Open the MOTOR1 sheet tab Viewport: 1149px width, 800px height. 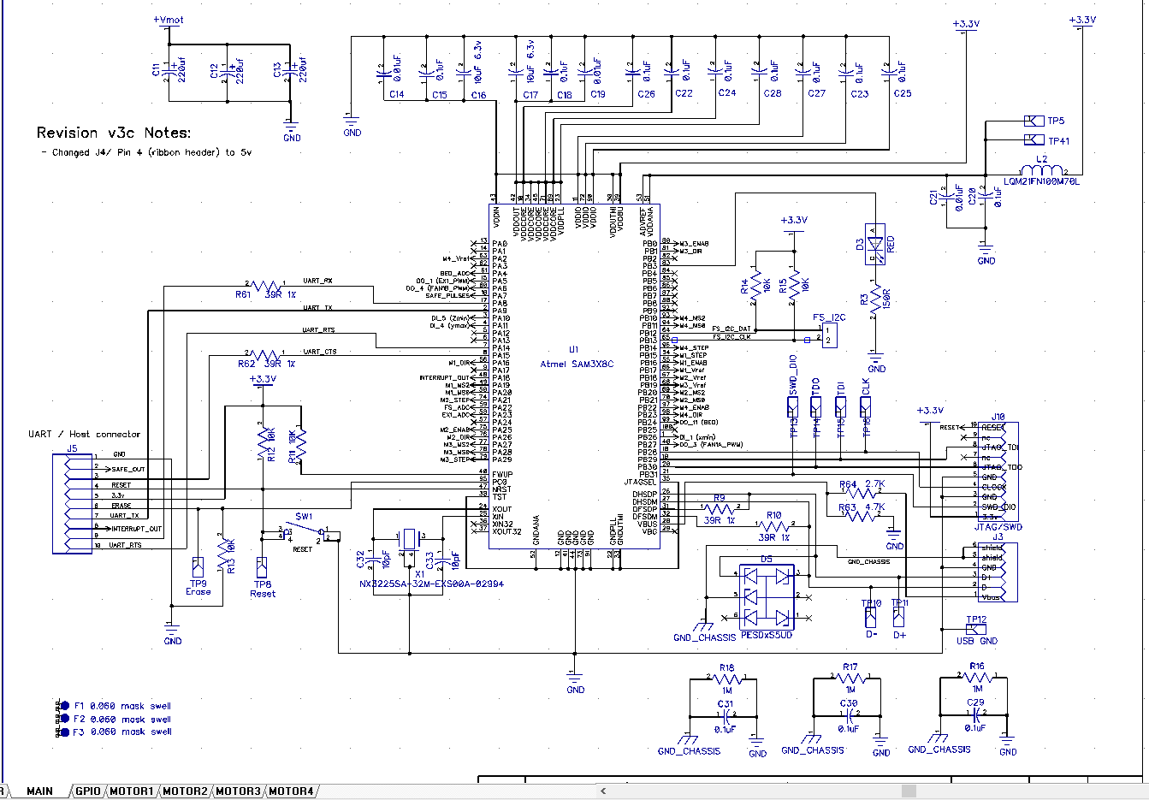[x=132, y=791]
